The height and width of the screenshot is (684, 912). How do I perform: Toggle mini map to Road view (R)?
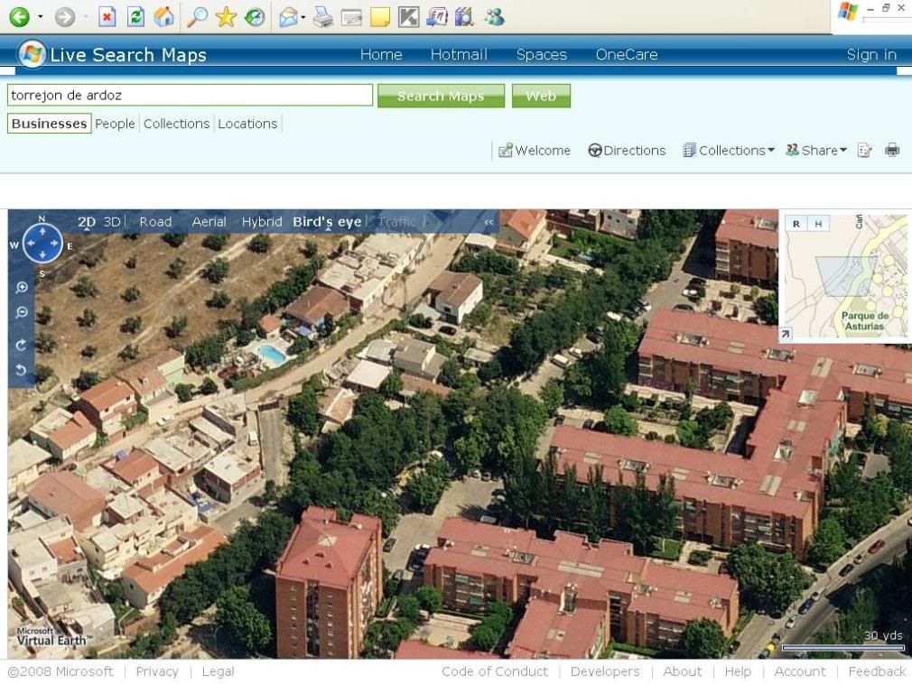(796, 224)
